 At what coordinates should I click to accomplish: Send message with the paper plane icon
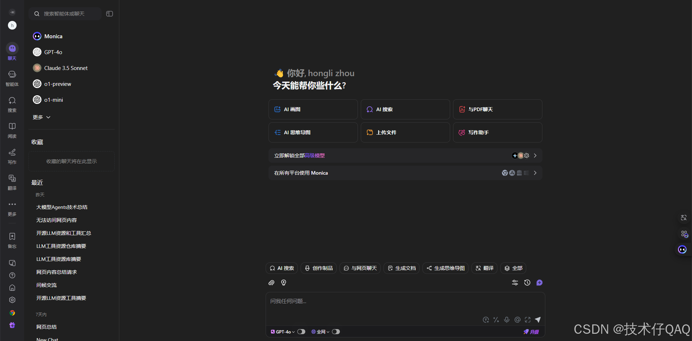(x=538, y=320)
